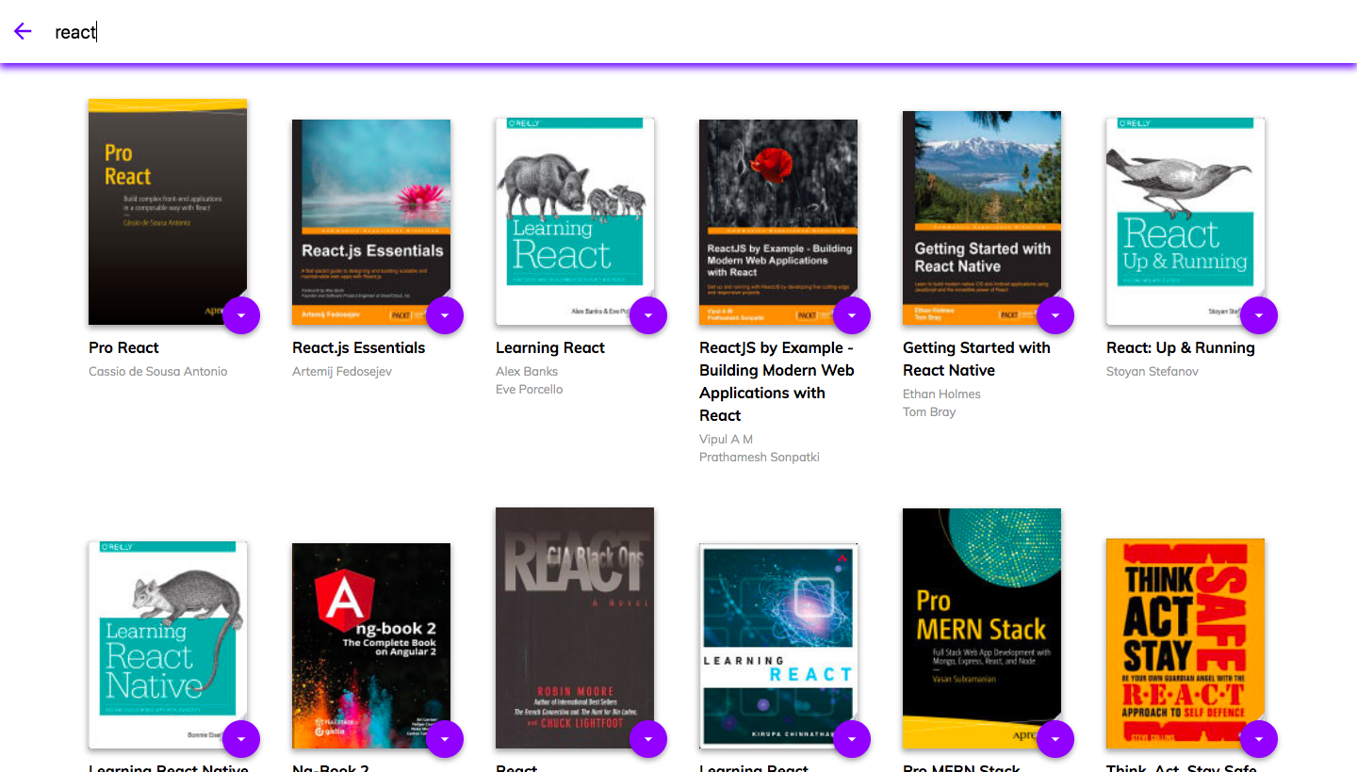Click the Getting Started with React Native cover
Viewport: 1357px width, 772px height.
click(x=982, y=218)
